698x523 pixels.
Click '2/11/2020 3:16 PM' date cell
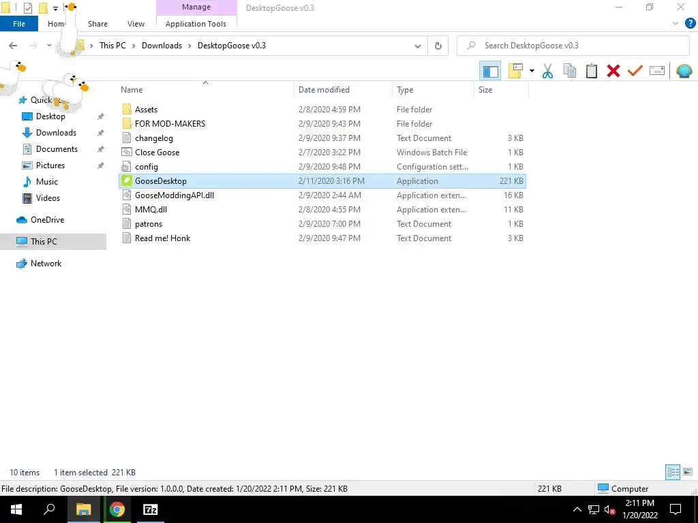coord(331,181)
